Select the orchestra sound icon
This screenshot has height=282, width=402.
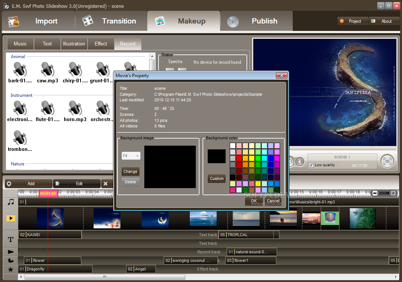coord(103,108)
